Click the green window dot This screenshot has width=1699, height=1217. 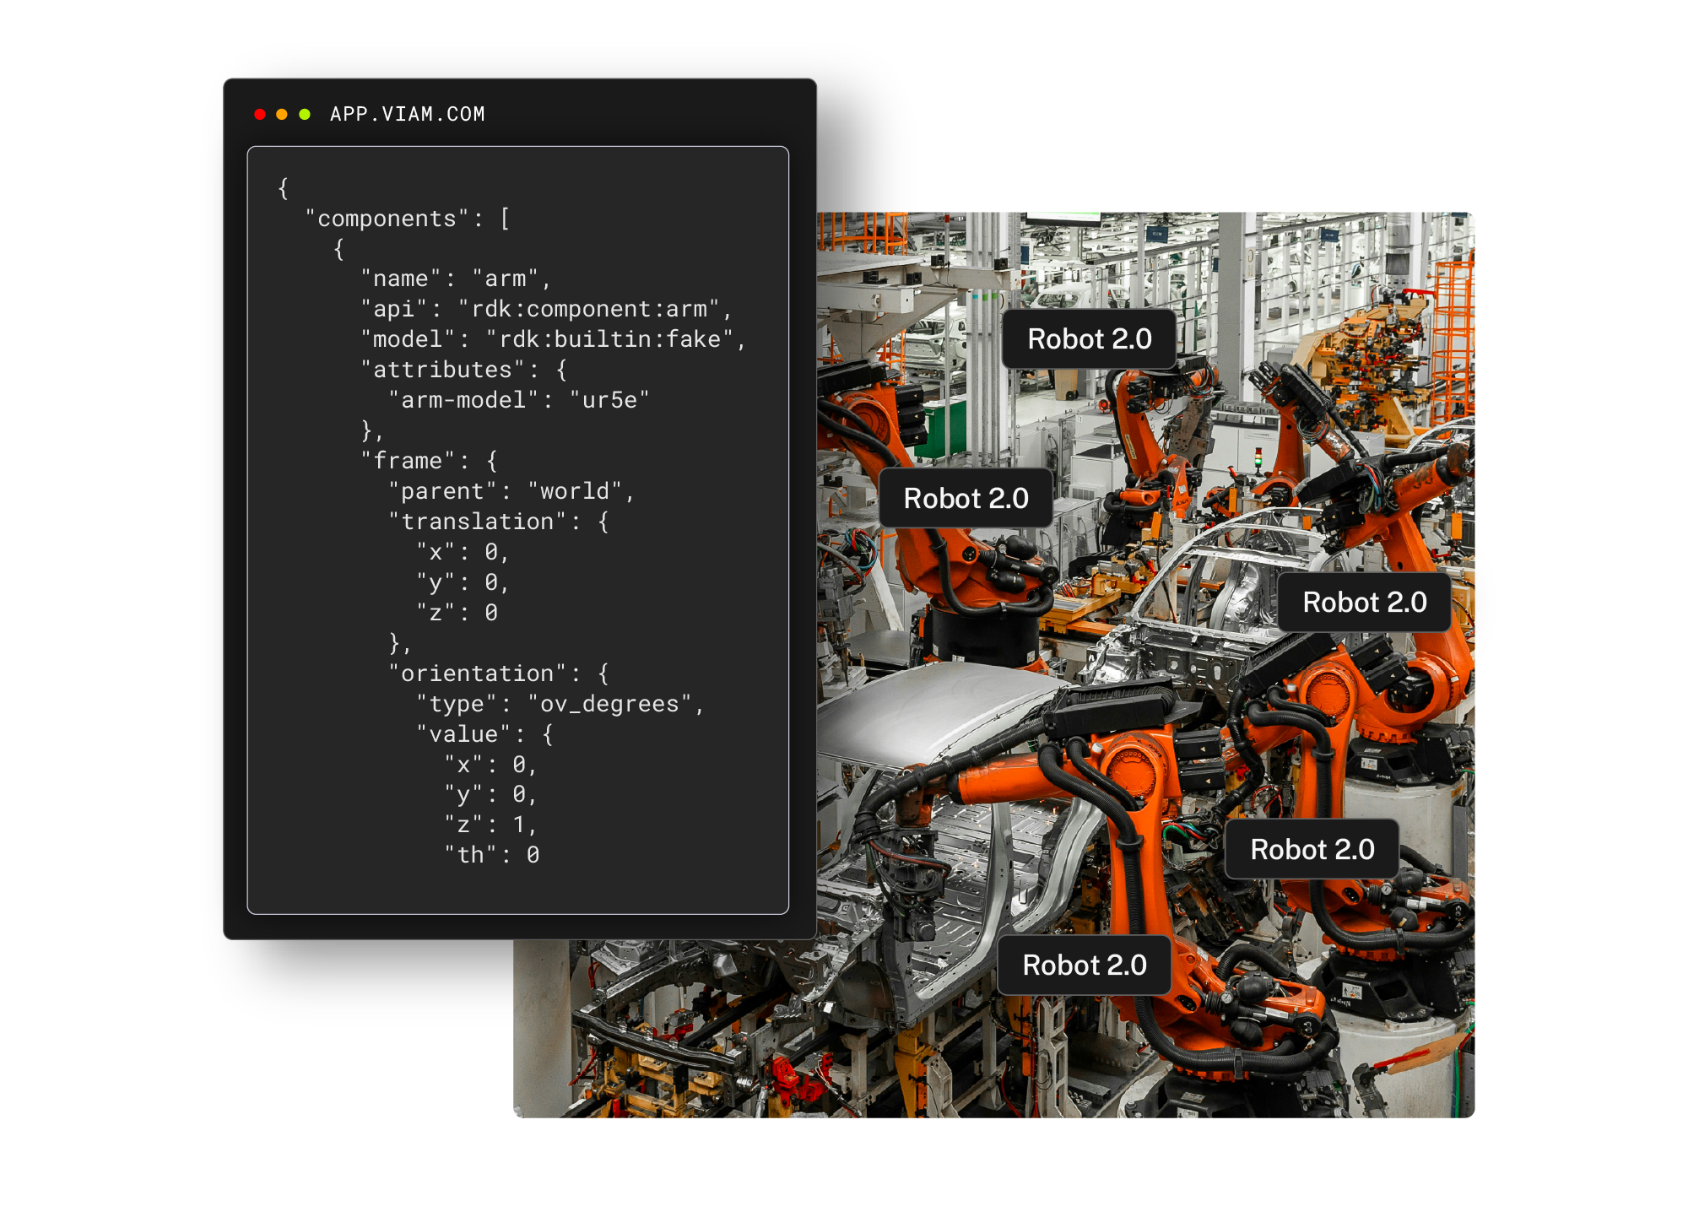(305, 114)
